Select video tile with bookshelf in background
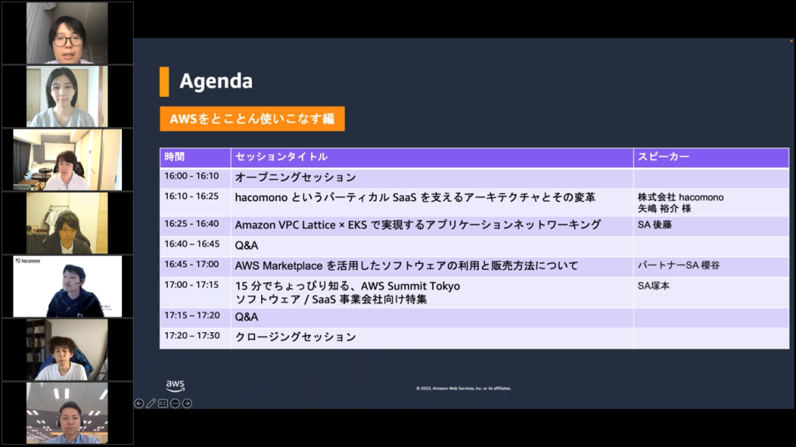Image resolution: width=796 pixels, height=447 pixels. pos(68,350)
